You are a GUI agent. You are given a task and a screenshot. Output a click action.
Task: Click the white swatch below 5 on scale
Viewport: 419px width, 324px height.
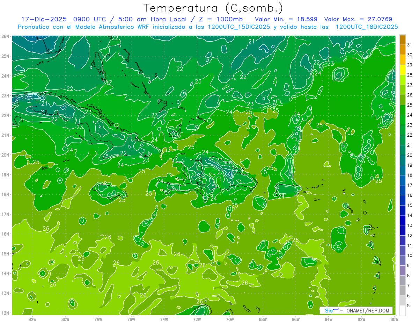click(x=403, y=310)
